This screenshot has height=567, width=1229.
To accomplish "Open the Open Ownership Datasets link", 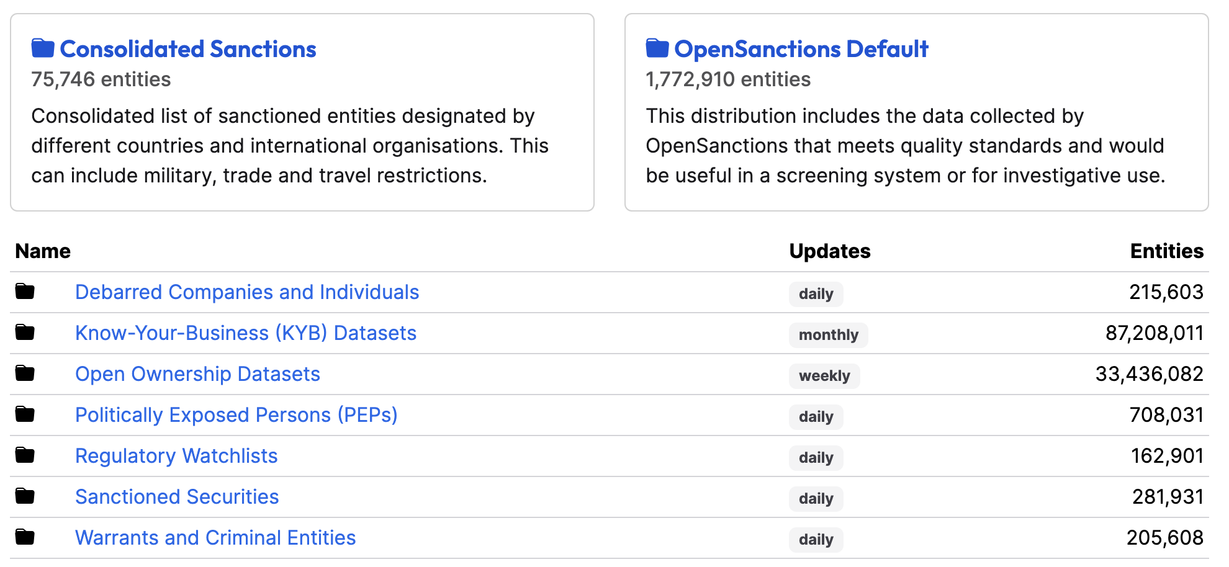I will pyautogui.click(x=197, y=374).
